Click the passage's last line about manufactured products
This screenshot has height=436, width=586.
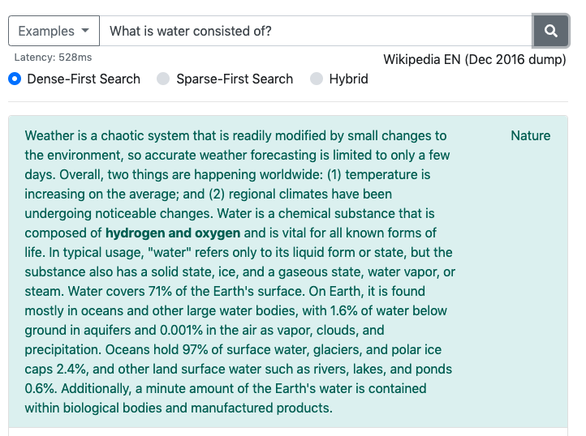[179, 408]
